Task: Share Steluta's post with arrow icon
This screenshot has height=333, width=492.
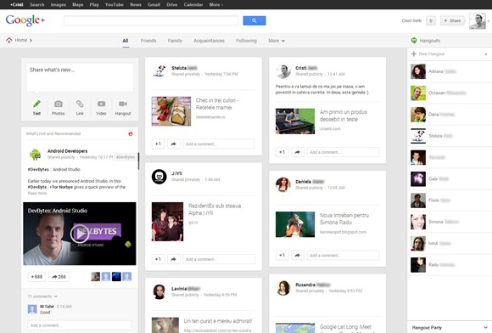Action: (173, 144)
